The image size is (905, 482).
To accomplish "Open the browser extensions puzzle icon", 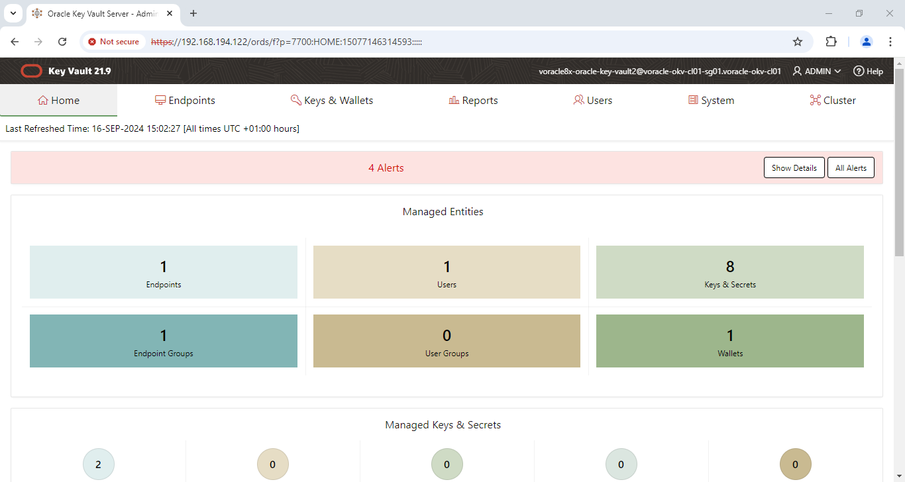I will [x=831, y=42].
